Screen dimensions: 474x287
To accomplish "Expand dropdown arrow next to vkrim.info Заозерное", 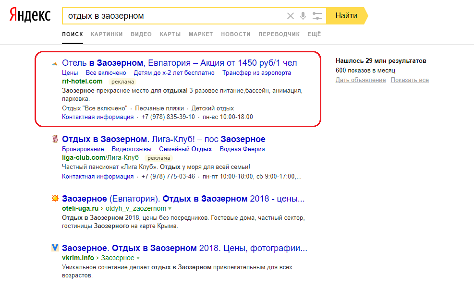I will pos(138,258).
